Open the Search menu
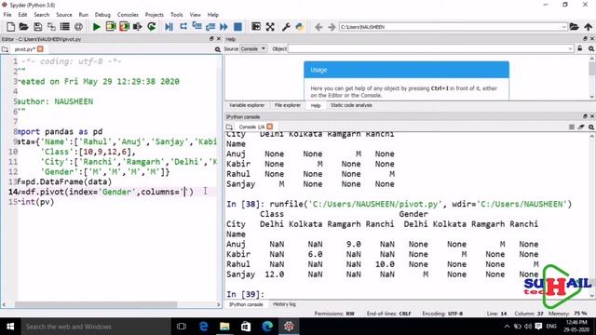Viewport: 596px width, 335px height. click(41, 15)
